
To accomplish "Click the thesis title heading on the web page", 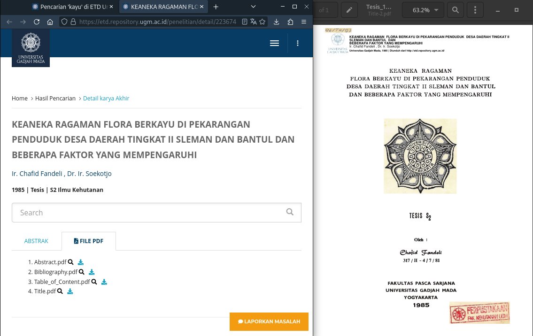I will 153,140.
